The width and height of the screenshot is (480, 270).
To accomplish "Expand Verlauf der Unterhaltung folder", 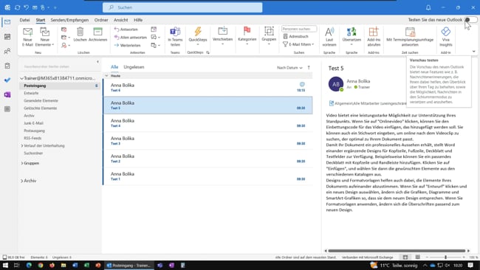I will click(x=21, y=145).
